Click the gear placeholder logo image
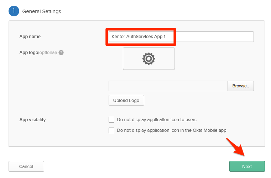This screenshot has height=178, width=271. (x=148, y=59)
